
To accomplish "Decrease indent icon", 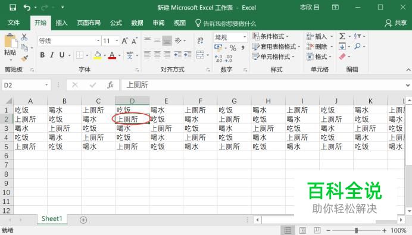I will pos(177,55).
